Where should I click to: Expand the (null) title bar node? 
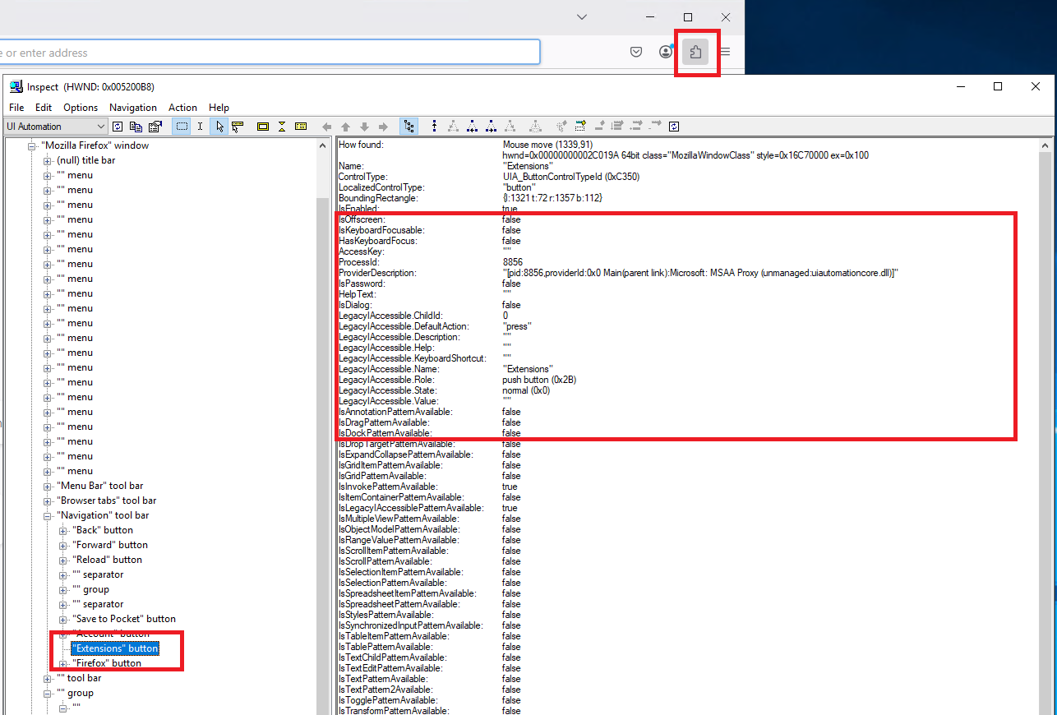(x=48, y=160)
